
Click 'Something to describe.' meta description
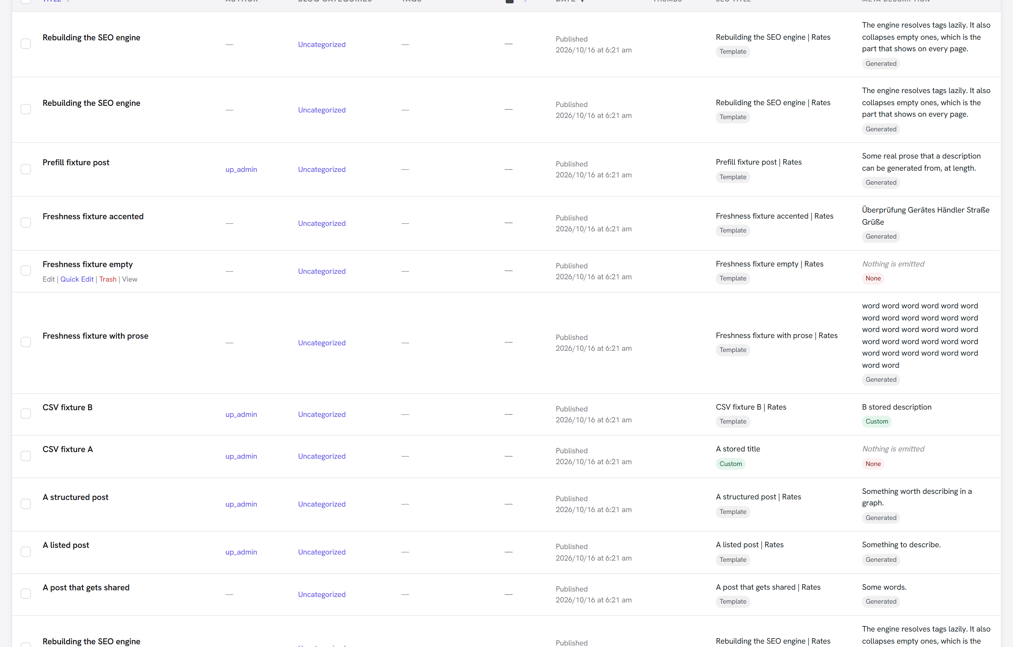tap(901, 545)
